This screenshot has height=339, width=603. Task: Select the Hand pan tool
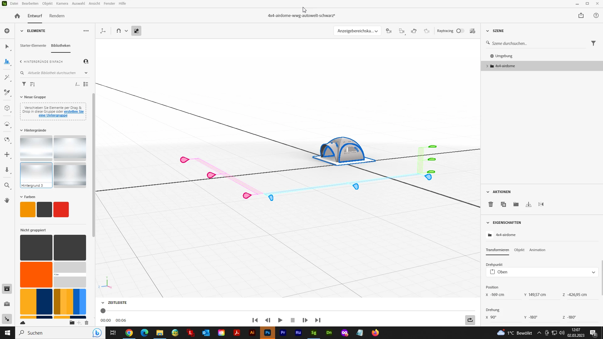tap(7, 200)
